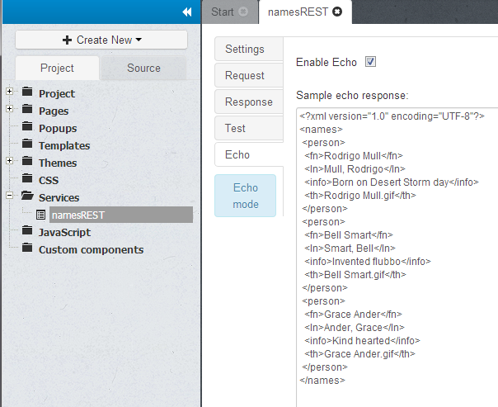Click the Pages folder icon
Screen dimensions: 498x407
coord(27,111)
